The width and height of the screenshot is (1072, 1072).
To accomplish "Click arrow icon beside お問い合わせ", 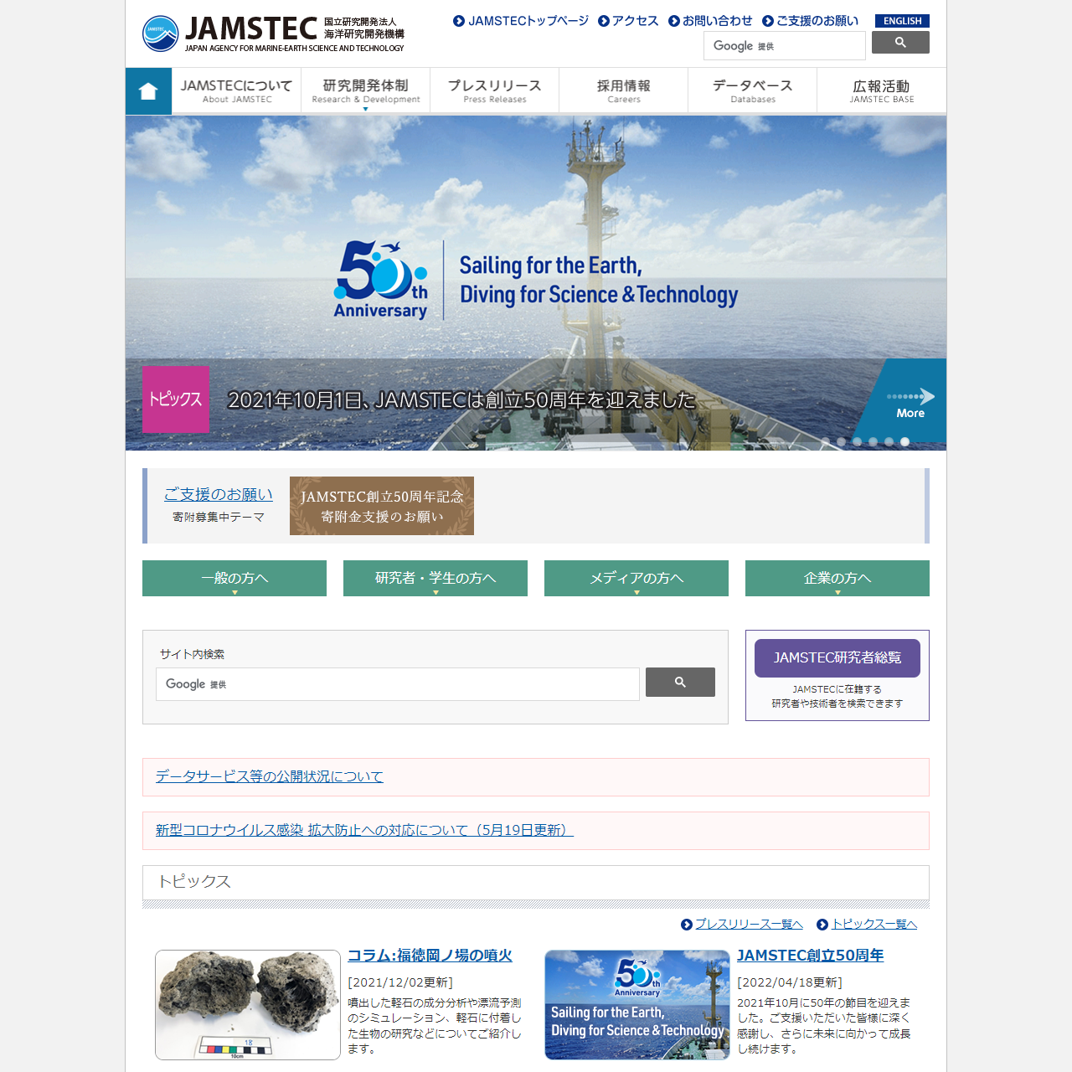I will 674,21.
